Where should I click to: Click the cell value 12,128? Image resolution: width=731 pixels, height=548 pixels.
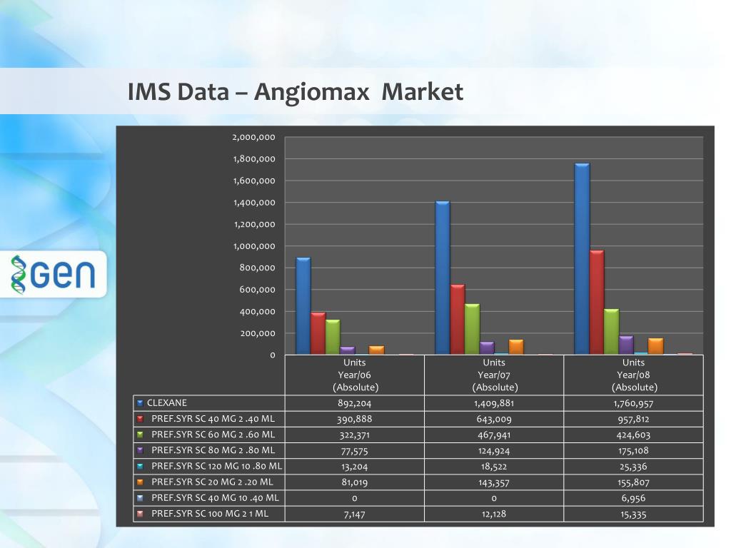coord(494,514)
